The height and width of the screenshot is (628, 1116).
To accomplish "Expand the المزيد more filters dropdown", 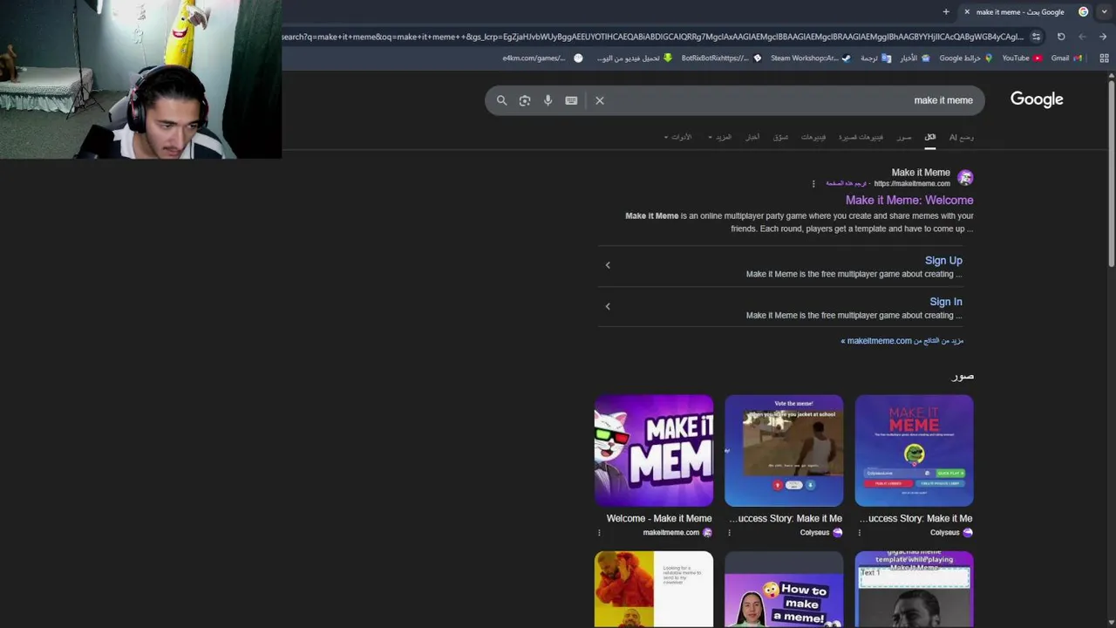I will 720,137.
